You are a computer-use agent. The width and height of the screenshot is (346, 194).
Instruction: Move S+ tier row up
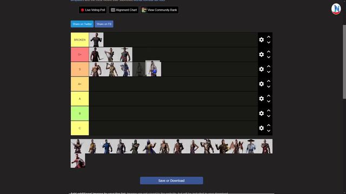[269, 52]
